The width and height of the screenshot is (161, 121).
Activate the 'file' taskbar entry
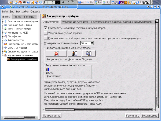90,2
